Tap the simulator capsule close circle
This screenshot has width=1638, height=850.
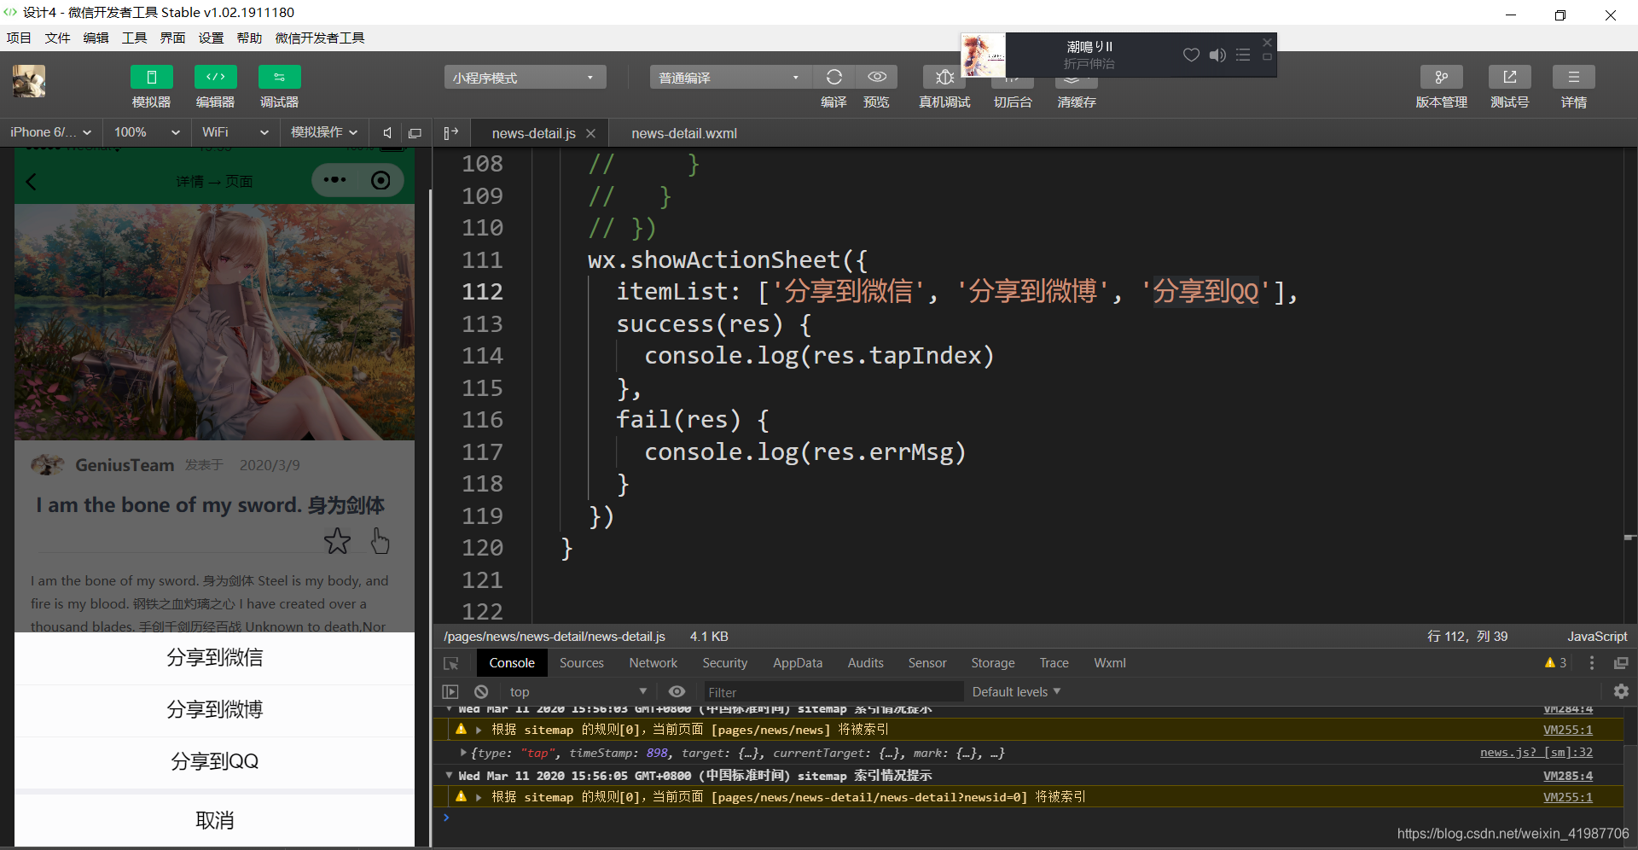coord(380,180)
